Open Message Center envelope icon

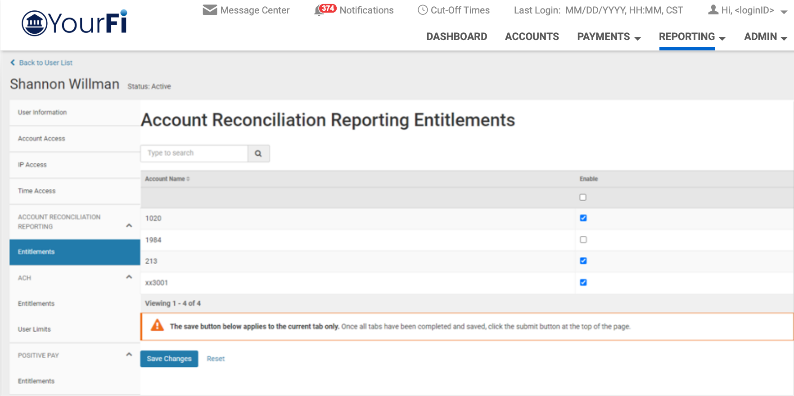point(210,10)
